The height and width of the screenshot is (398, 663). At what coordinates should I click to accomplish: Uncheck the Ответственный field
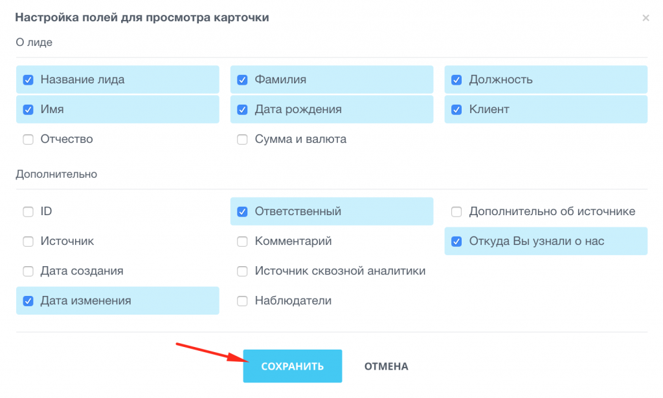coord(242,211)
